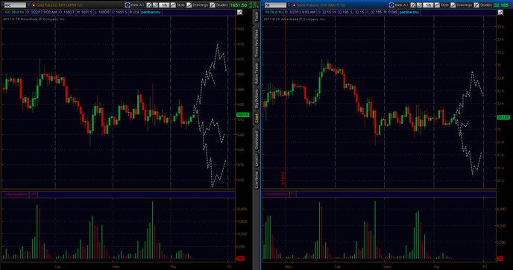Open Style menu on gold chart
This screenshot has width=513, height=270.
(x=178, y=5)
